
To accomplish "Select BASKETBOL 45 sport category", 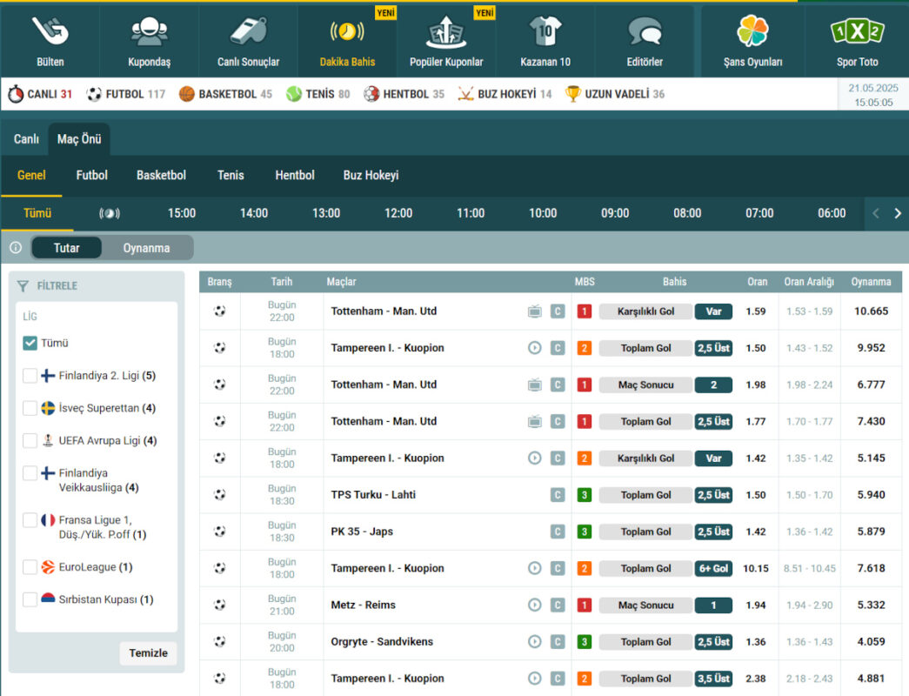I will [x=225, y=94].
